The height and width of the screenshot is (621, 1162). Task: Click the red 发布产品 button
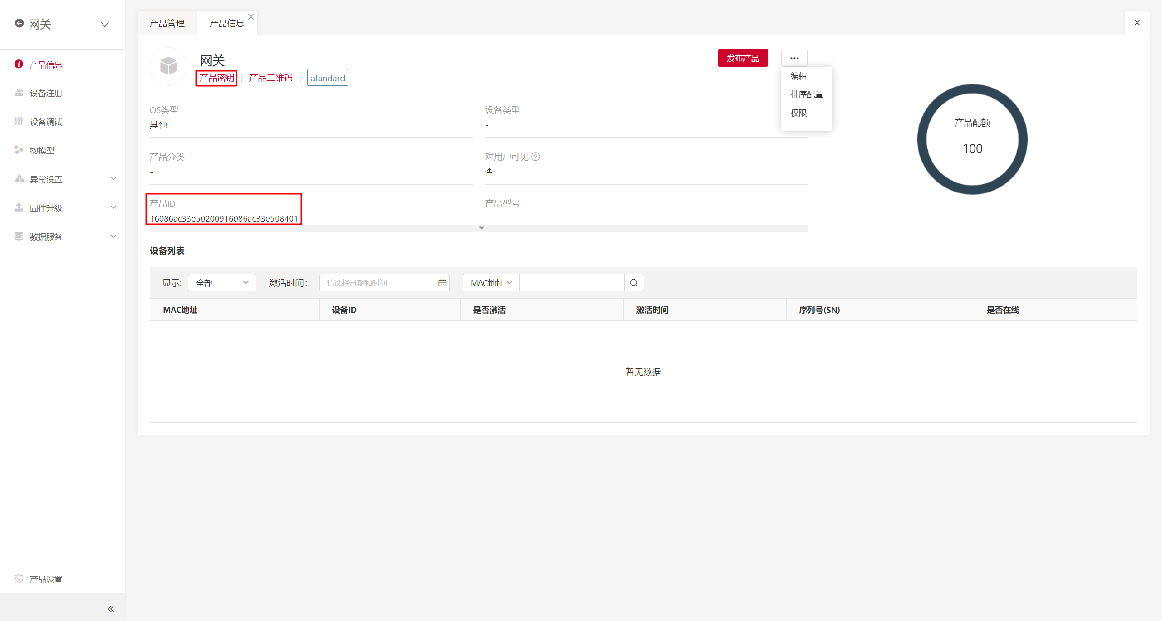[743, 58]
